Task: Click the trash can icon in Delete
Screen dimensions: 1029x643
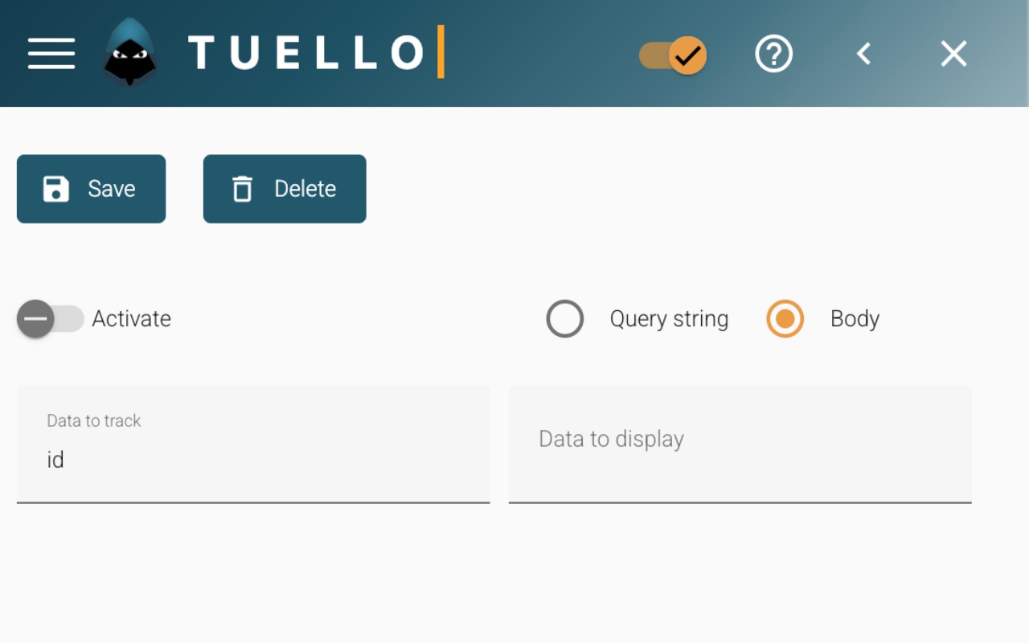Action: [242, 189]
